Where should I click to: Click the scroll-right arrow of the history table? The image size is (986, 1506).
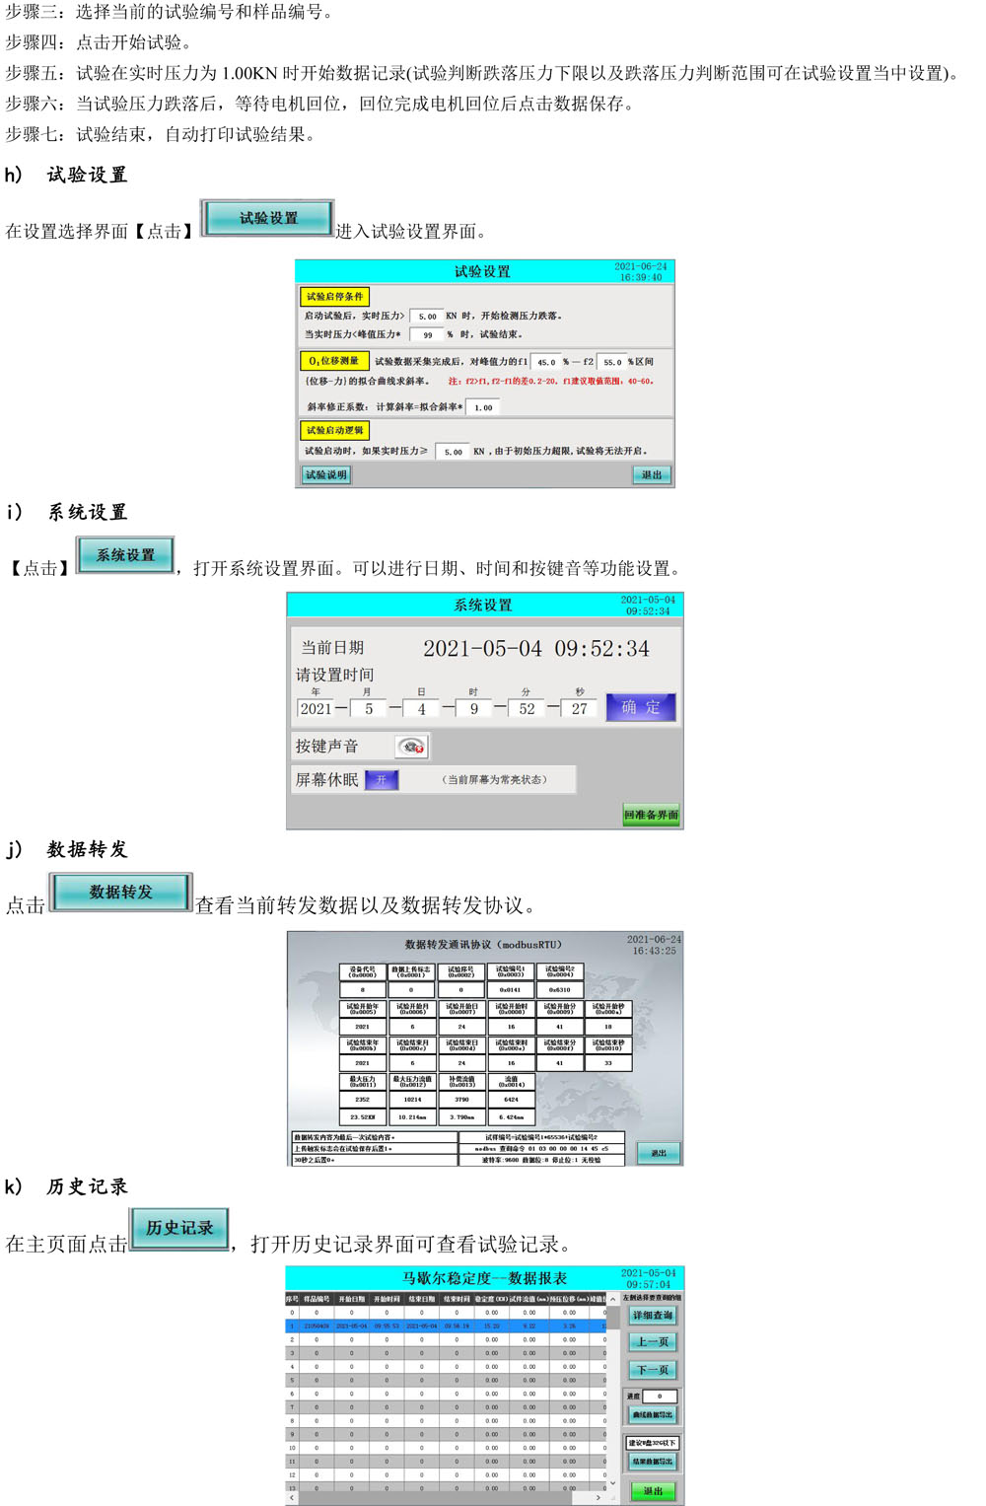[599, 1497]
